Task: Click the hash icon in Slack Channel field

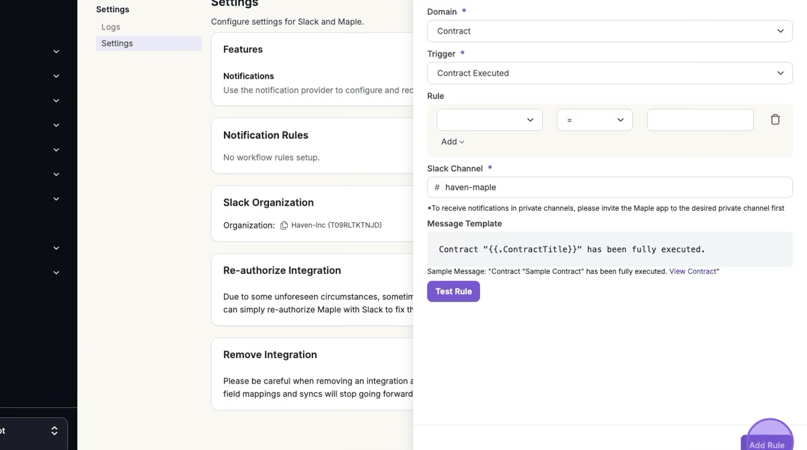Action: click(x=437, y=187)
